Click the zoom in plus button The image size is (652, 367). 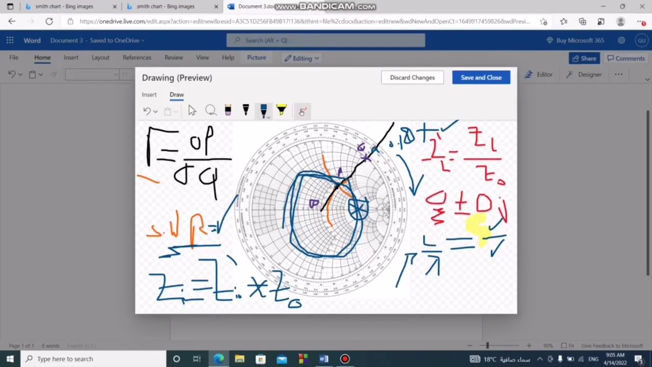[529, 346]
